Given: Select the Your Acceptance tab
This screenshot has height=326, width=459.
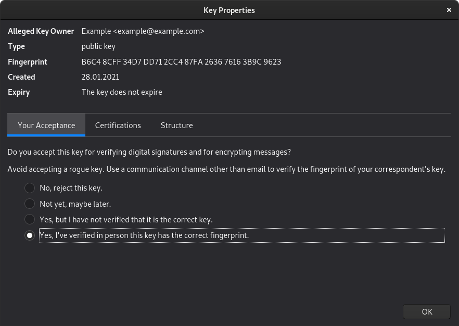Looking at the screenshot, I should 46,126.
